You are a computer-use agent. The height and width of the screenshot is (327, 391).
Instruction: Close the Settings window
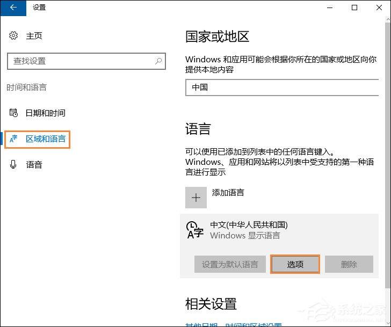coord(379,8)
